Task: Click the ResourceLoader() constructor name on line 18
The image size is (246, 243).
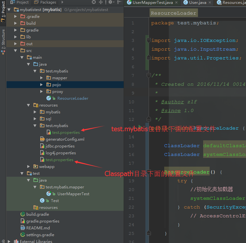Action: pyautogui.click(x=187, y=172)
